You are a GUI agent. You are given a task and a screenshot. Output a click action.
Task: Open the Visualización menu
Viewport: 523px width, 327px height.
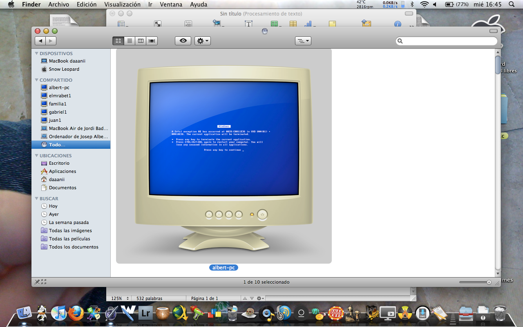tap(122, 4)
